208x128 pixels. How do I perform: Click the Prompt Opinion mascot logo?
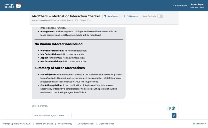click(x=18, y=6)
